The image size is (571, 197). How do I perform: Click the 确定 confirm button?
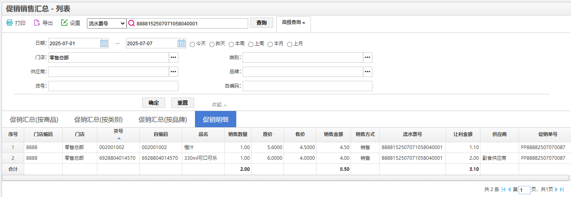(x=154, y=103)
